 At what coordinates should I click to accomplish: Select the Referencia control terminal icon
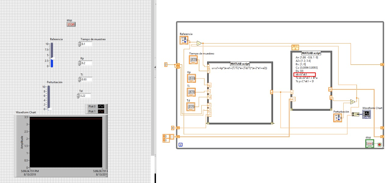point(184,40)
